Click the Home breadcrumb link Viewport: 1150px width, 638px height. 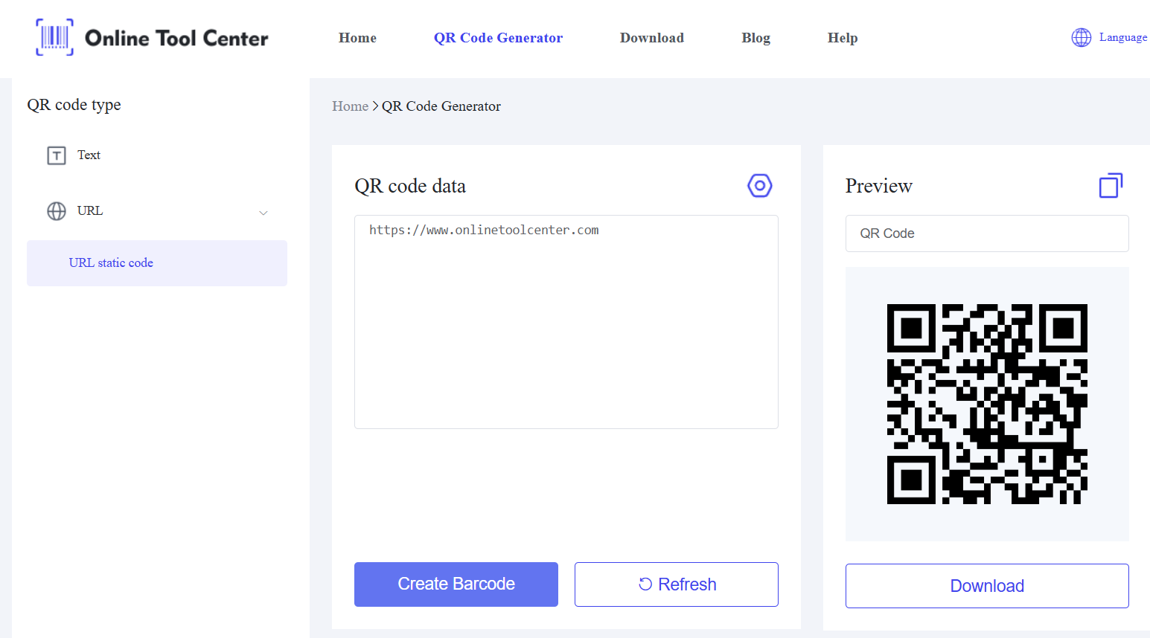point(350,106)
